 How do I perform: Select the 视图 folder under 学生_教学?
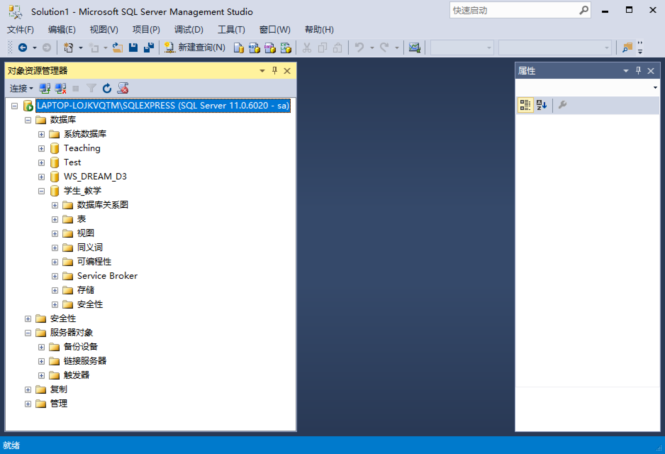point(85,233)
